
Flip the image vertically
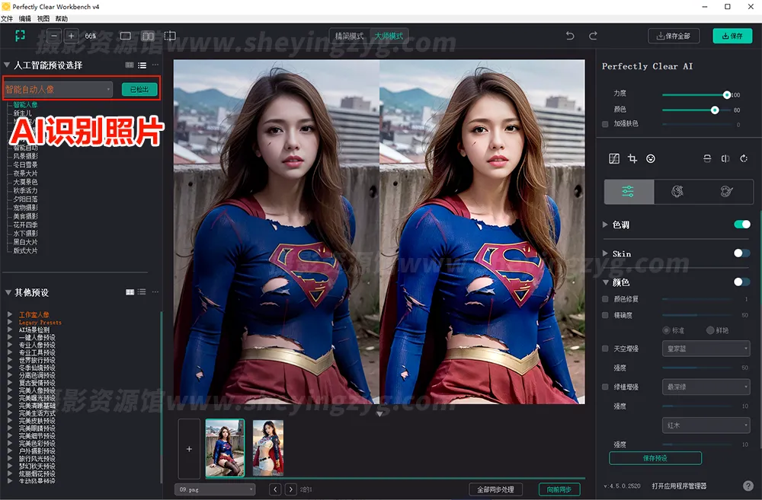(x=707, y=159)
